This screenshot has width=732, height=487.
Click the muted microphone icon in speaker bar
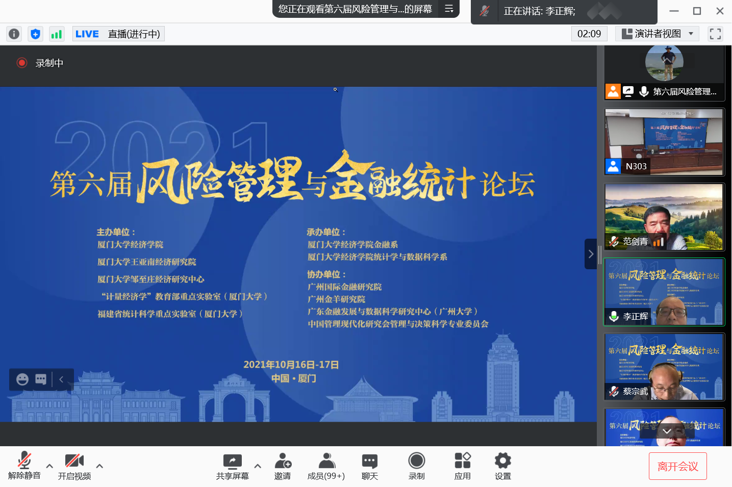[x=485, y=11]
